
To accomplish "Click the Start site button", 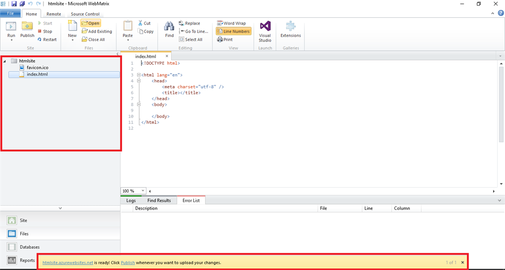I will pos(45,23).
